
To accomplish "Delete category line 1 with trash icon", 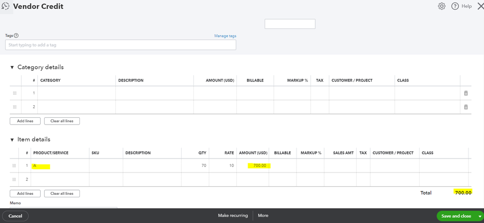I will [466, 93].
